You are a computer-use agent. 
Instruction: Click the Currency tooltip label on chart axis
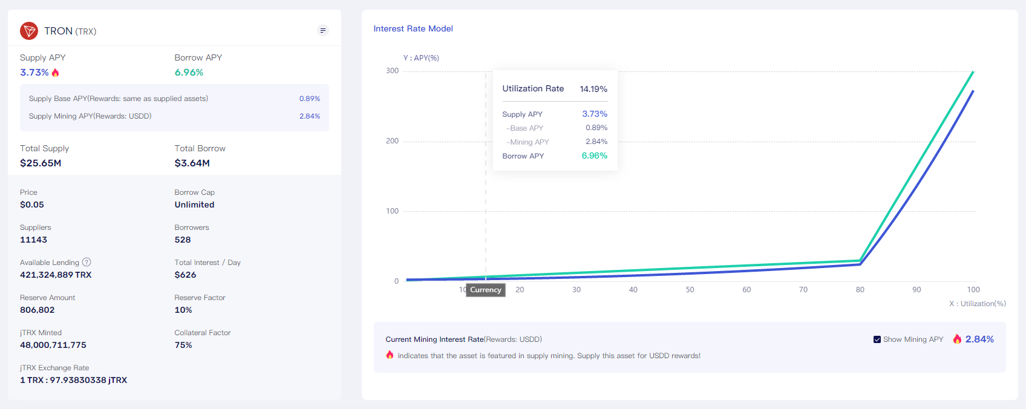click(x=486, y=290)
